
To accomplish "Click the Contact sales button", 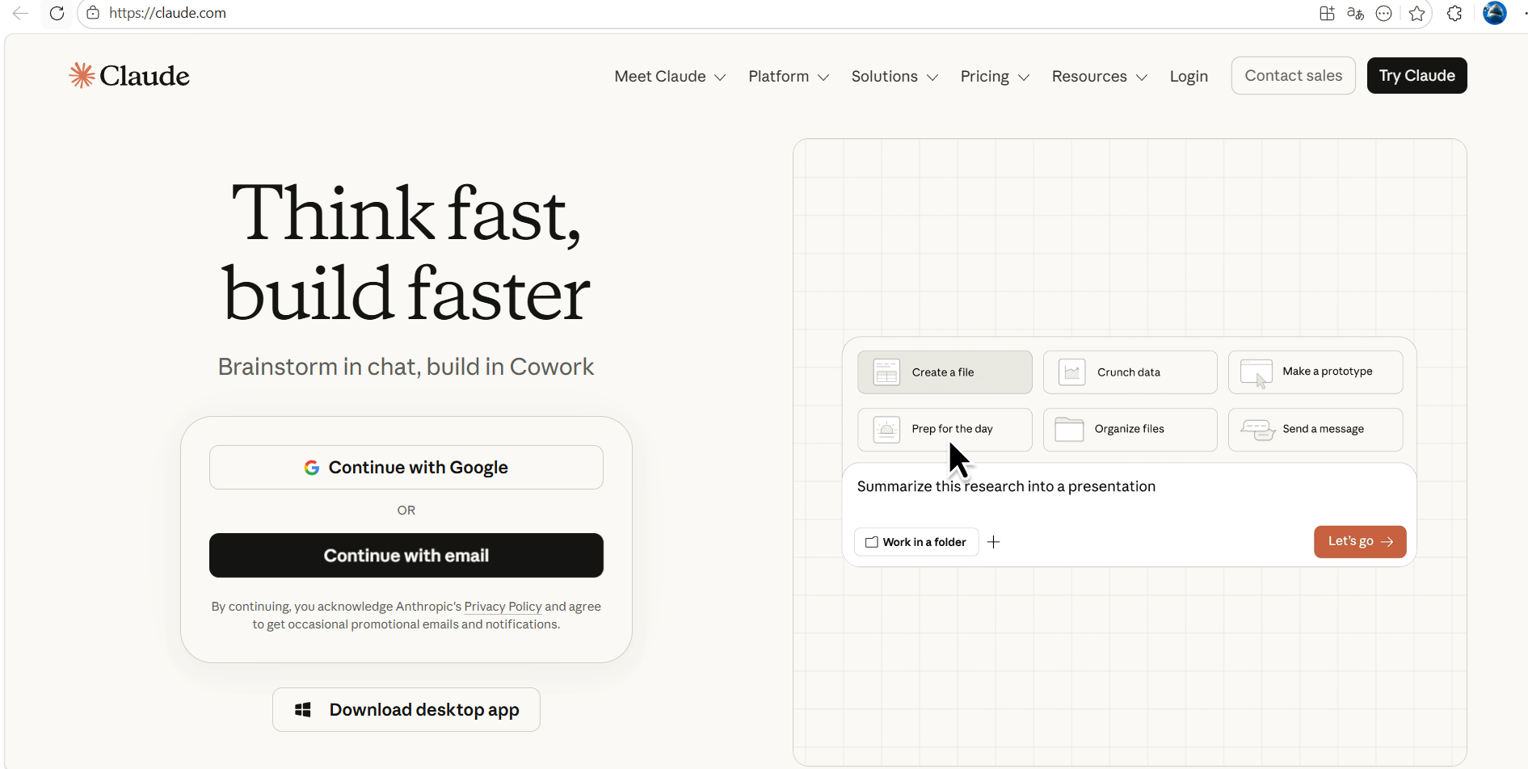I will 1293,75.
